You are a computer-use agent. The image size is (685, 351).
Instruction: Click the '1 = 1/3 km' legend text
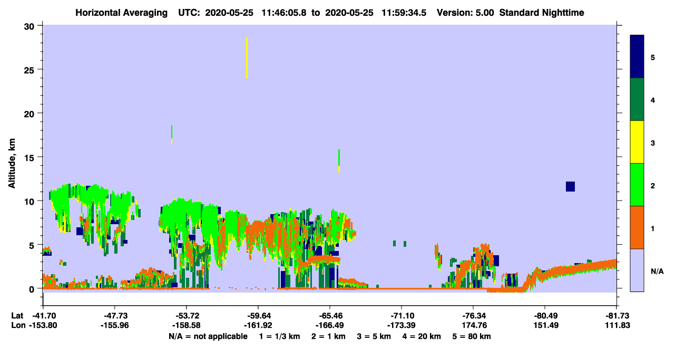279,336
